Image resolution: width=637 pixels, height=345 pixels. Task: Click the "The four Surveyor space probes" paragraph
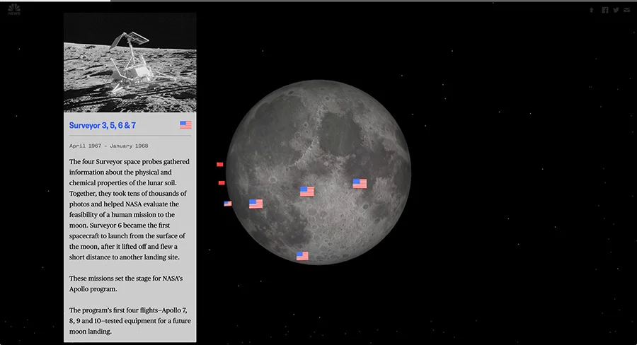130,209
